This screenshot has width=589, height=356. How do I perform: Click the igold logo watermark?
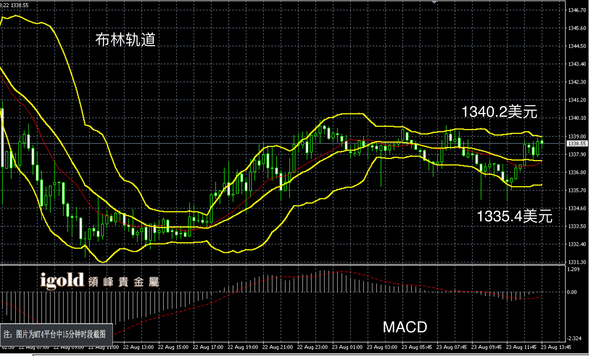click(x=62, y=281)
